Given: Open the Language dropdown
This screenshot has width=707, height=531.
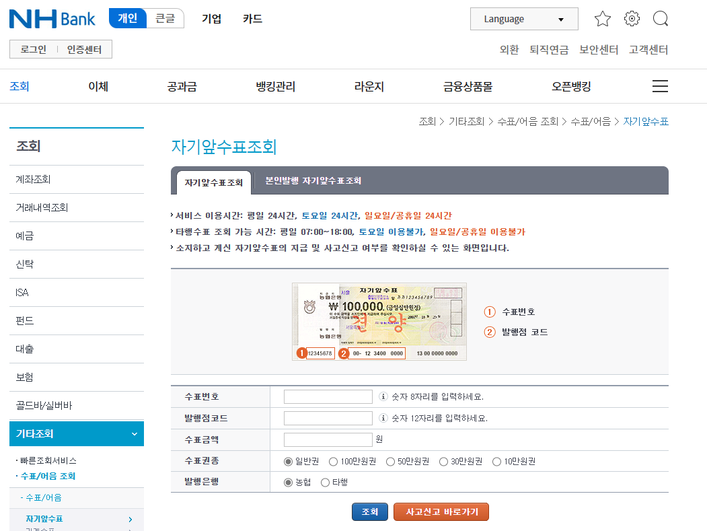Looking at the screenshot, I should coord(524,18).
